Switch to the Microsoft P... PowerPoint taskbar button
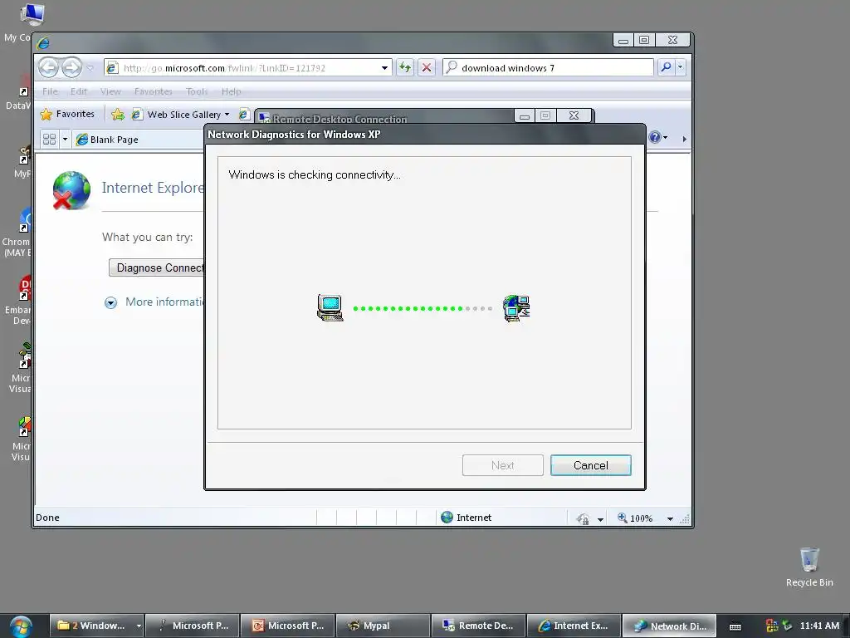The width and height of the screenshot is (850, 638). click(x=287, y=626)
